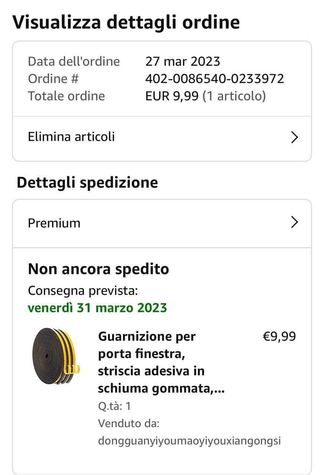This screenshot has width=324, height=475.
Task: Tap the chevron arrow beside Premium
Action: click(294, 222)
